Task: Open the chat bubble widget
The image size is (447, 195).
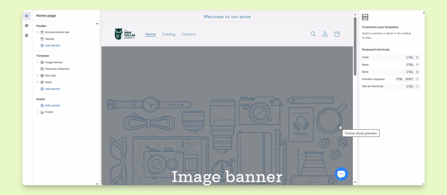Action: pos(342,174)
